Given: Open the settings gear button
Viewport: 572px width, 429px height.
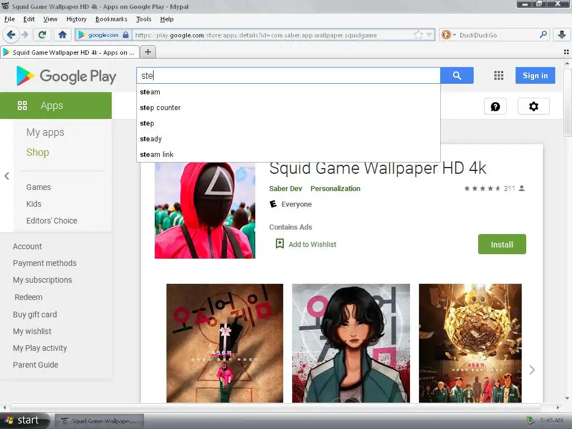Looking at the screenshot, I should [x=533, y=107].
